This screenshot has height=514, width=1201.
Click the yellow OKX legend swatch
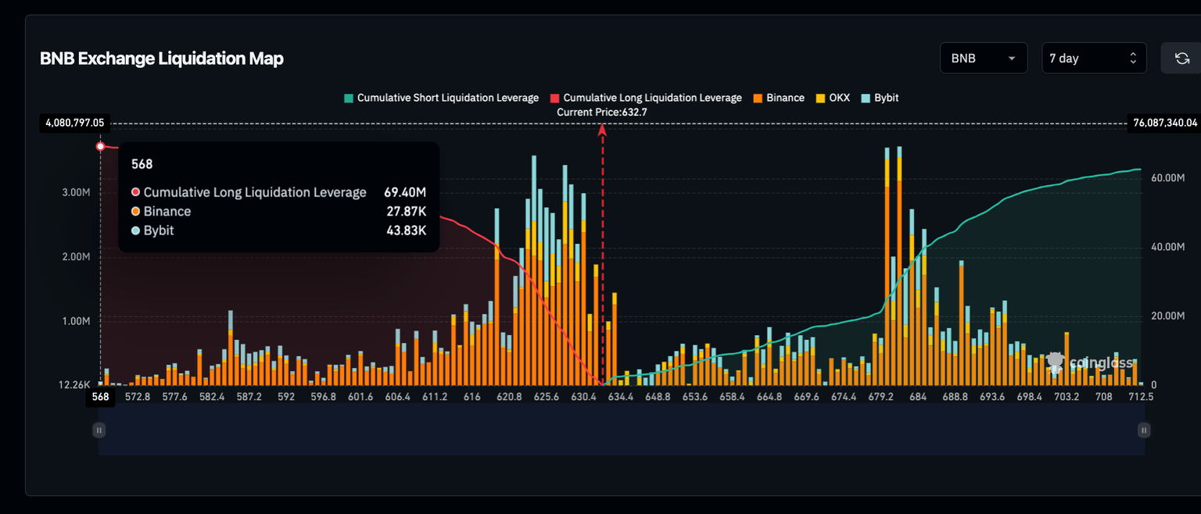click(x=819, y=98)
